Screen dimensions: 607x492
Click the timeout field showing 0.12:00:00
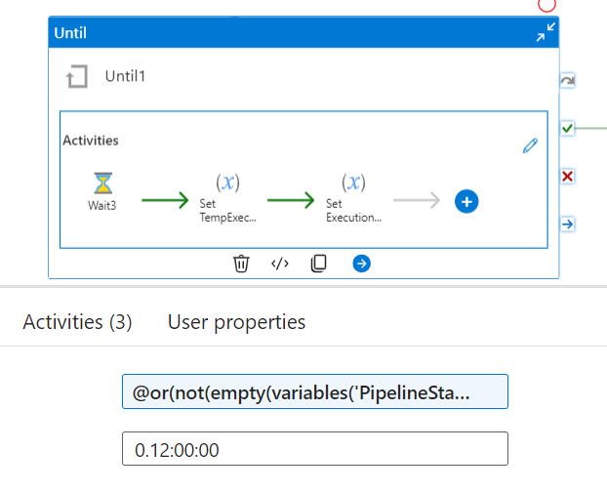tap(314, 448)
